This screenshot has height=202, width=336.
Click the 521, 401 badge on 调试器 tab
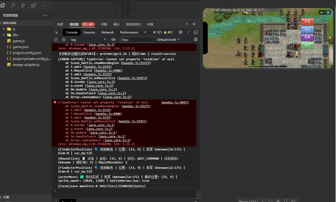click(x=88, y=24)
